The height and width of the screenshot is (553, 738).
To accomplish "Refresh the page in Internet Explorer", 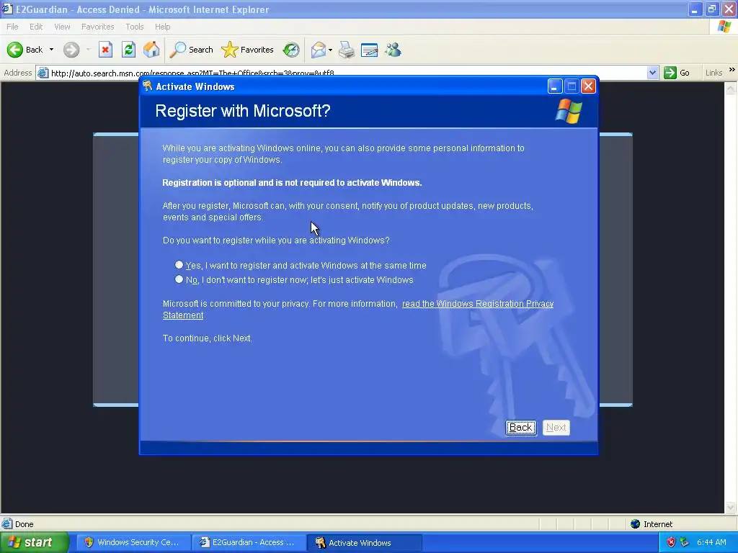I will pos(128,50).
